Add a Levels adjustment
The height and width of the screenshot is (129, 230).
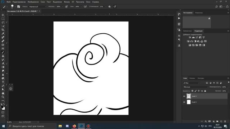tap(193, 37)
